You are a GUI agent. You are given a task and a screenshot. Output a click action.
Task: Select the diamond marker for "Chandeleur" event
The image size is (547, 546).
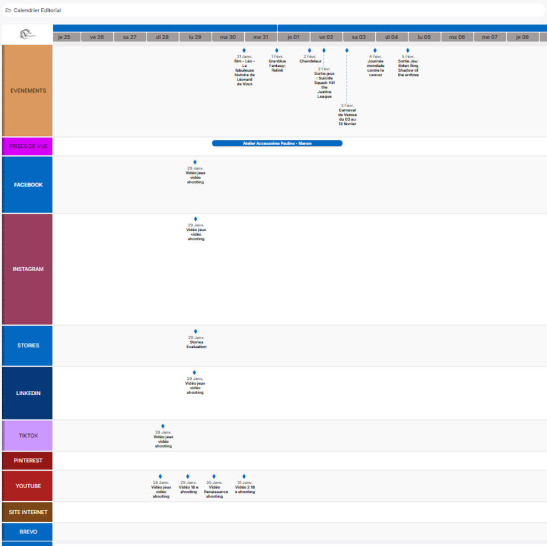coord(309,51)
